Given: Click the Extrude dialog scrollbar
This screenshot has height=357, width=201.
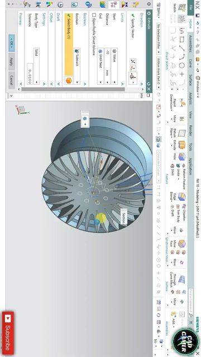Looking at the screenshot, I should tap(73, 89).
